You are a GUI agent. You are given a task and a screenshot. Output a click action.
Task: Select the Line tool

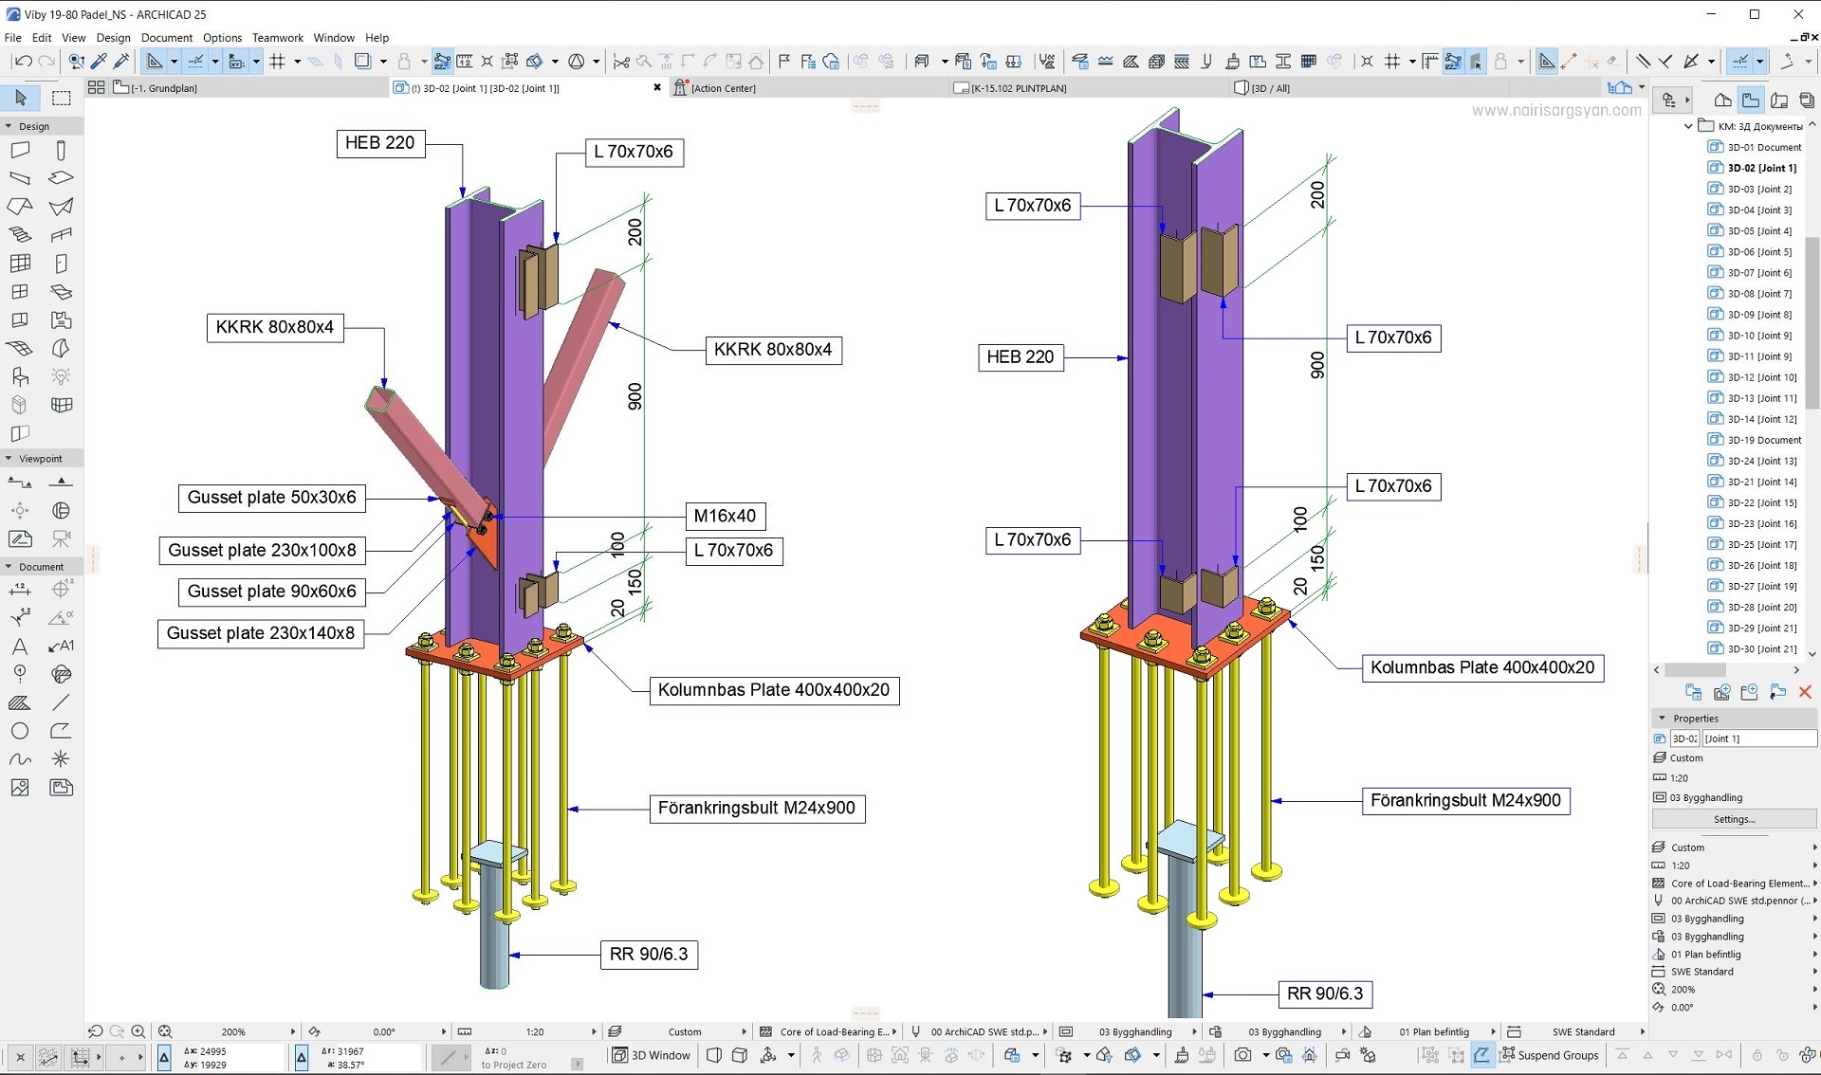click(x=61, y=703)
